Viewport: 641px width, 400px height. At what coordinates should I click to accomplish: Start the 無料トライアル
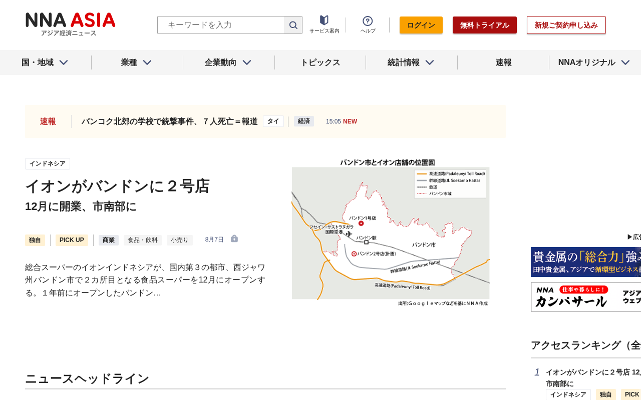click(x=485, y=25)
